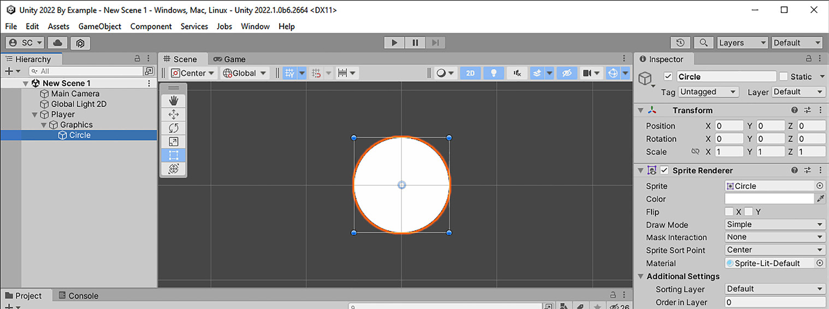The width and height of the screenshot is (829, 309).
Task: Switch to the Game tab
Action: coord(229,59)
